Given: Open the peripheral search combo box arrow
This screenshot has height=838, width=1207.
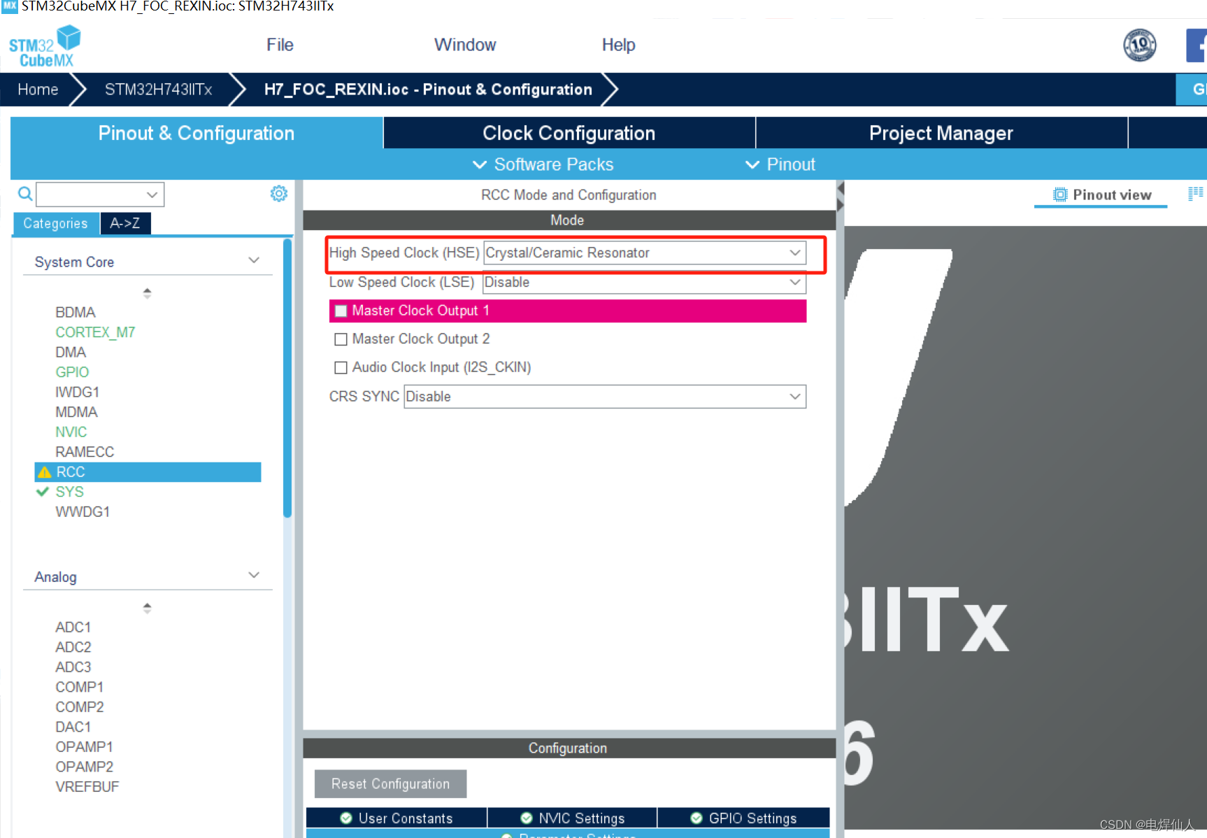Looking at the screenshot, I should pyautogui.click(x=152, y=194).
